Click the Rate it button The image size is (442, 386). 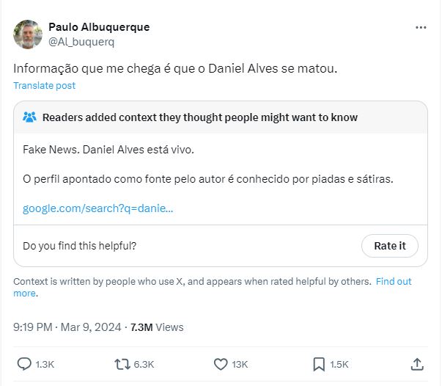[x=389, y=246]
